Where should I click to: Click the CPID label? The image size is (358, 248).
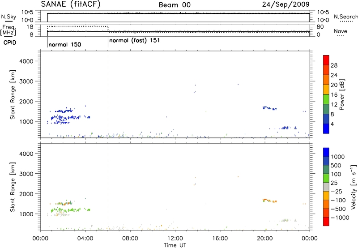(x=10, y=43)
